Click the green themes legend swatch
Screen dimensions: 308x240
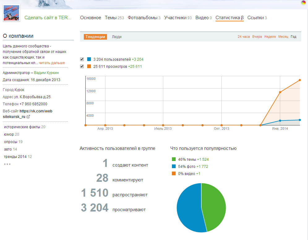(x=174, y=159)
